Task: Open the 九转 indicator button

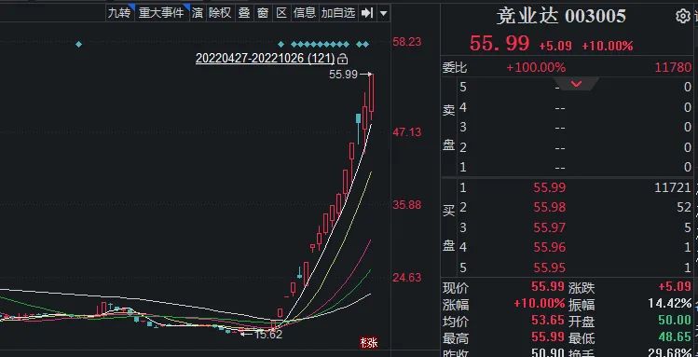Action: (120, 13)
